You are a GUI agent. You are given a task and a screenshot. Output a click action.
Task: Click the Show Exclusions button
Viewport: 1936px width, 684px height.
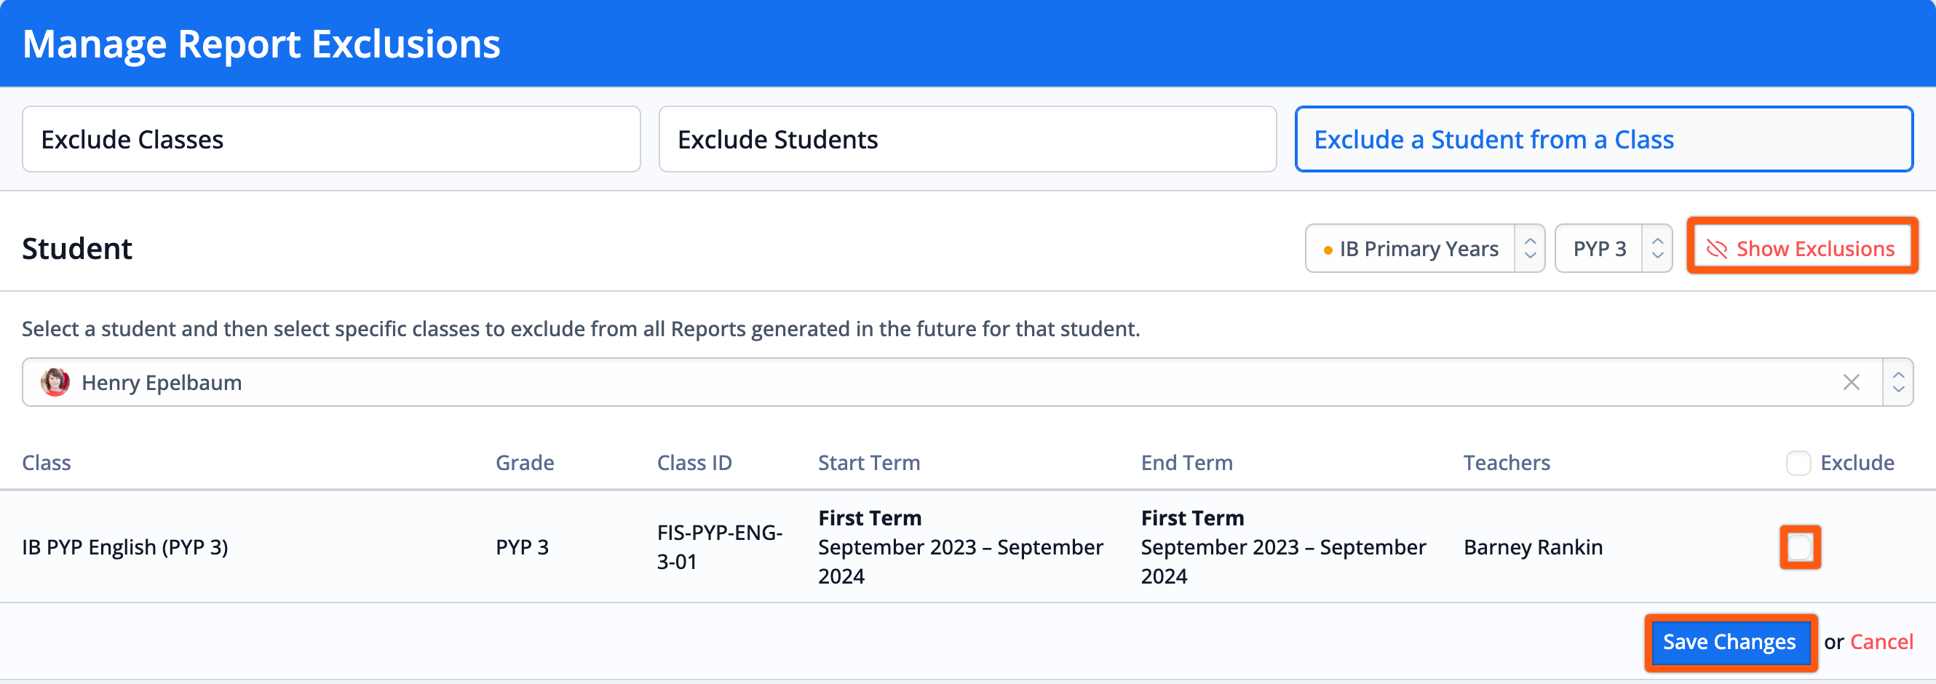(x=1801, y=249)
